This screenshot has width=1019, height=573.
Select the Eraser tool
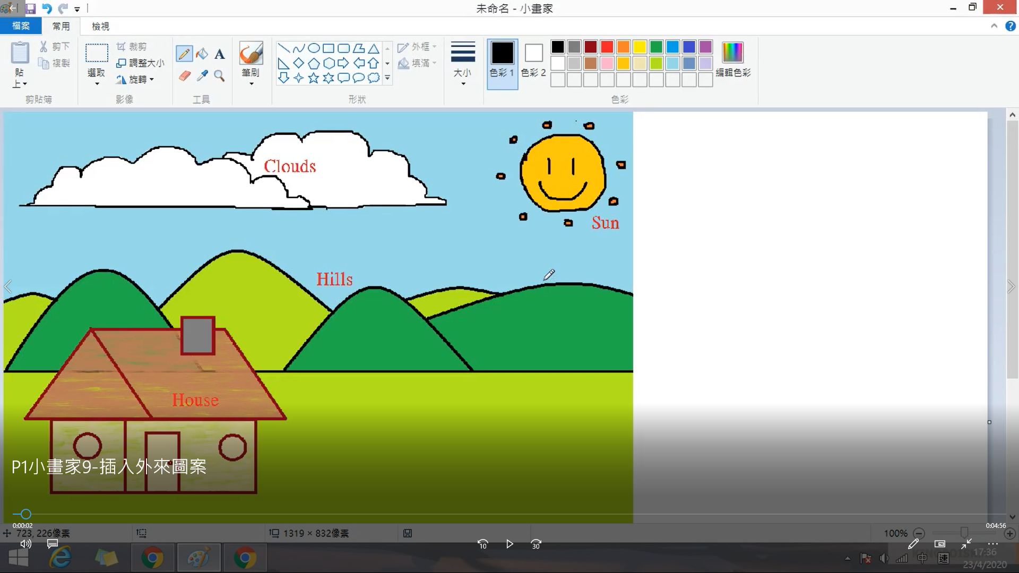(x=184, y=76)
